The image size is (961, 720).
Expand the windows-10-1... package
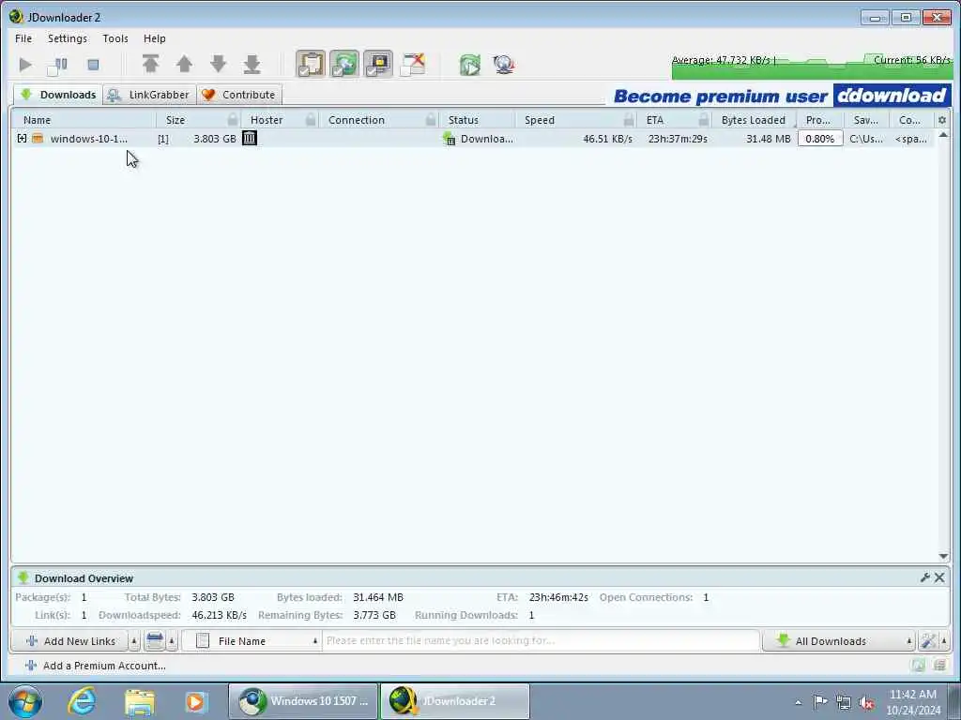coord(23,139)
